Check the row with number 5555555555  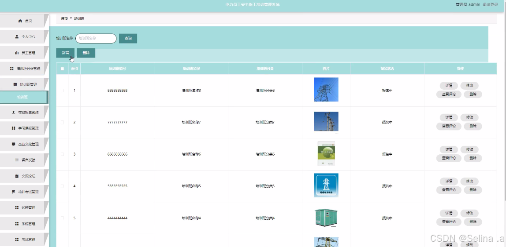[x=62, y=186]
